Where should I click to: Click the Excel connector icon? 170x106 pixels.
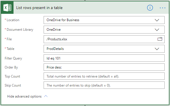pos(7,8)
